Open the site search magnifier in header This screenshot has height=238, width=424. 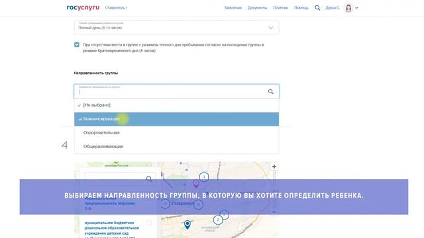pos(317,8)
